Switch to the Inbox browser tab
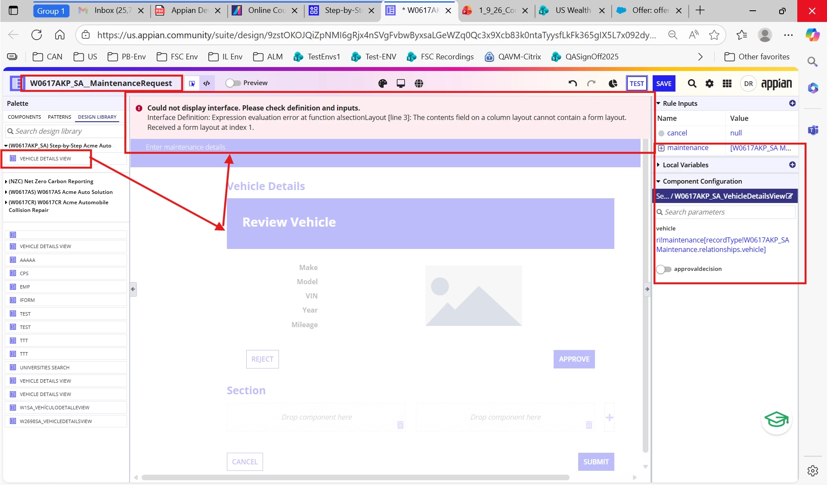The height and width of the screenshot is (485, 827). pos(111,10)
